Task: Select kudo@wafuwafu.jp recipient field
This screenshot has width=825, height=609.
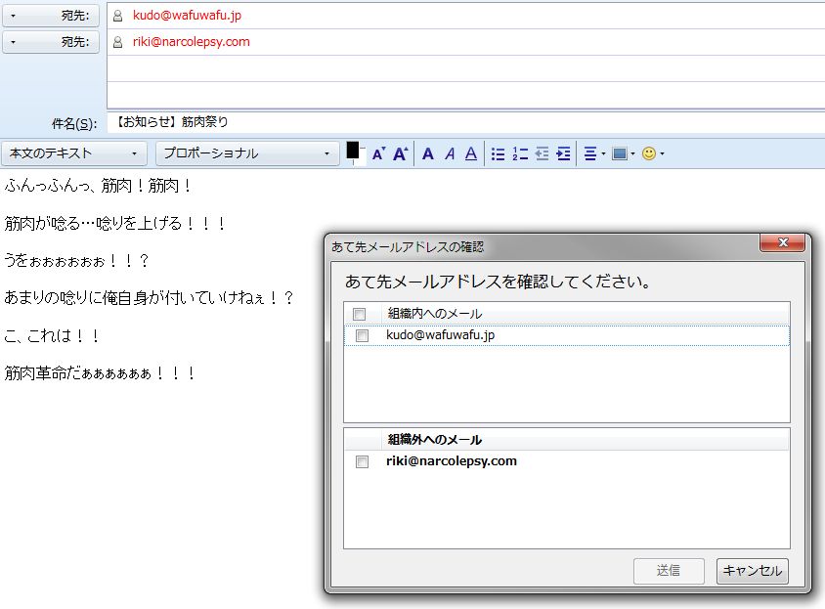Action: click(x=465, y=16)
